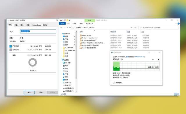Viewport: 186px width, 114px height.
Task: Click the refresh icon beside the address bar
Action: (x=135, y=28)
